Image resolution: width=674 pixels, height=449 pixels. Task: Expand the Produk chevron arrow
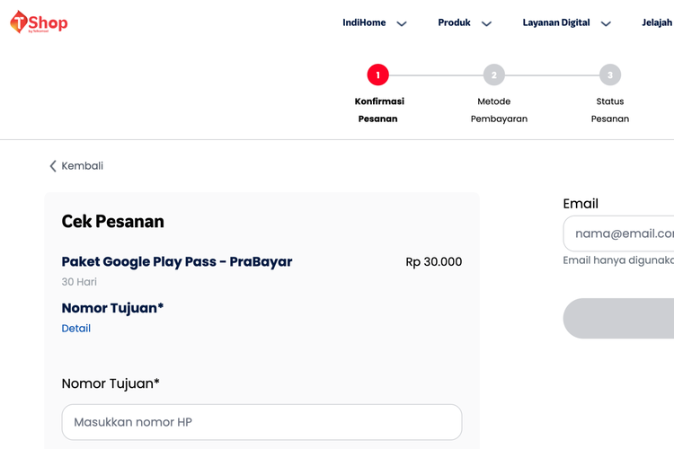tap(486, 23)
